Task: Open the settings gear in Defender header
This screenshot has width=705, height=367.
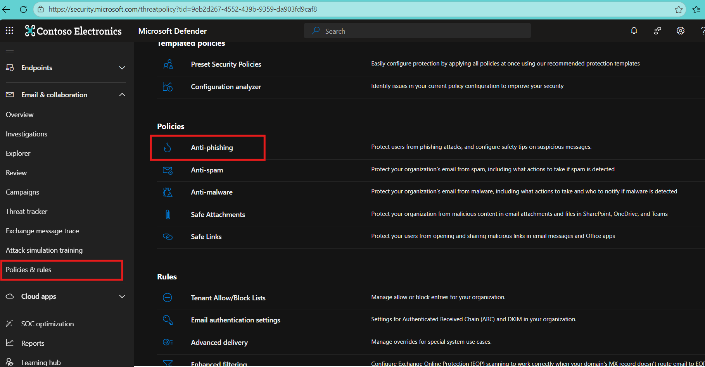Action: tap(681, 31)
